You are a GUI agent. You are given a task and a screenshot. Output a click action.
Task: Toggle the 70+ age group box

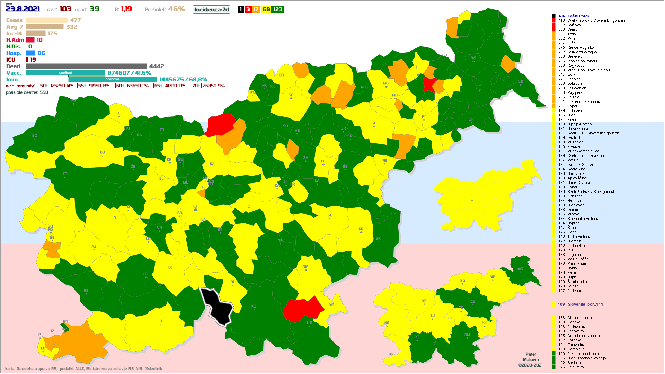point(196,86)
